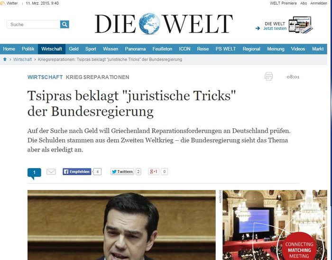Click the home icon in breadcrumb
This screenshot has height=260, width=332.
(5, 59)
